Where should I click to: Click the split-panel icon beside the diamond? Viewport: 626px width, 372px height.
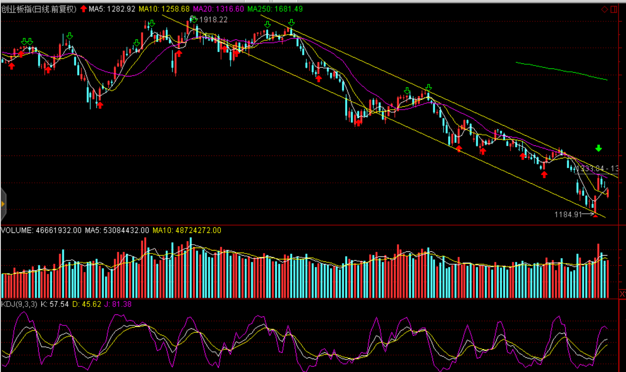click(614, 9)
